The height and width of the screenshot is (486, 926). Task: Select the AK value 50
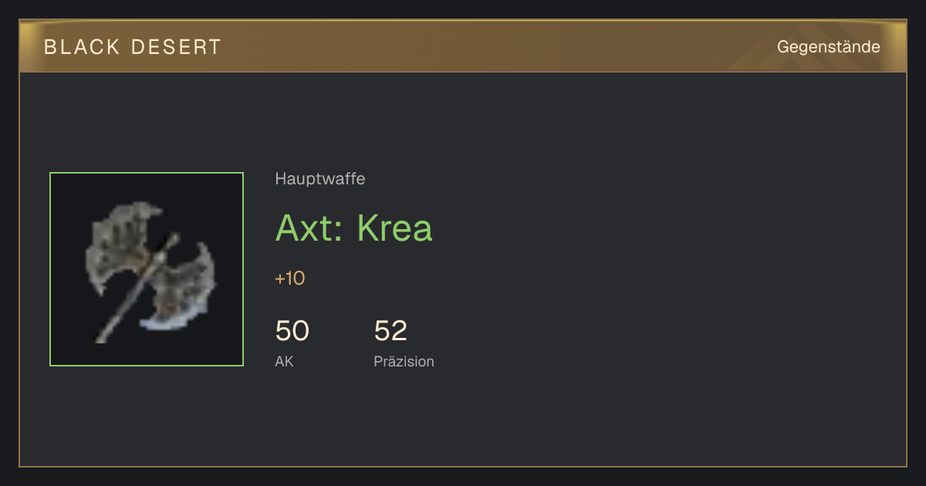pyautogui.click(x=292, y=331)
